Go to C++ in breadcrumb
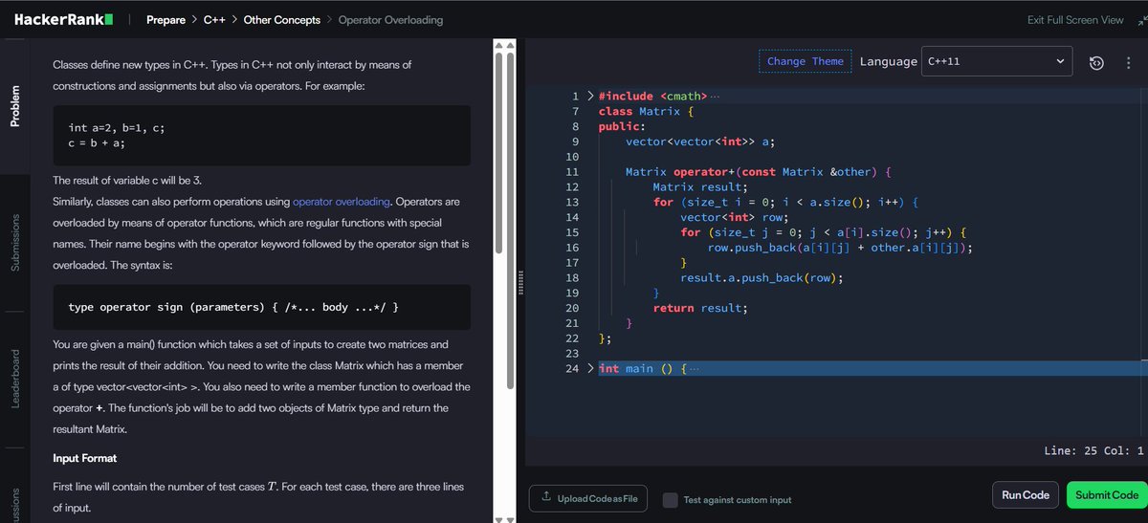Image resolution: width=1148 pixels, height=523 pixels. click(x=215, y=19)
